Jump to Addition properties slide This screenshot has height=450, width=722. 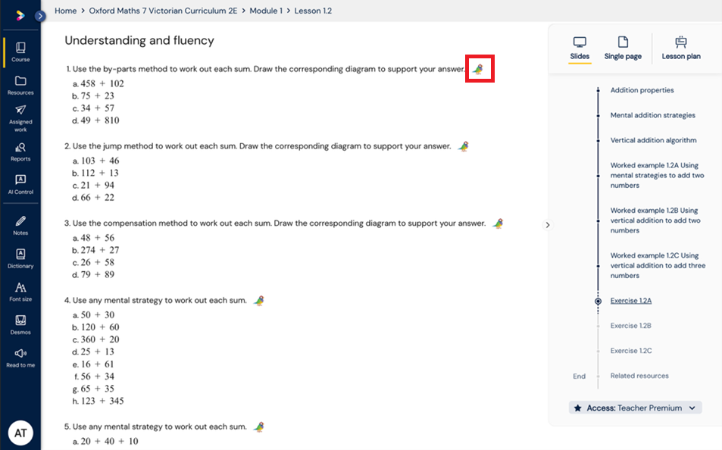pyautogui.click(x=642, y=90)
